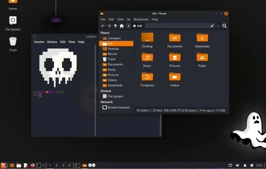Open Thunar Go menu
Viewport: 266px width, 169px height.
[x=129, y=20]
